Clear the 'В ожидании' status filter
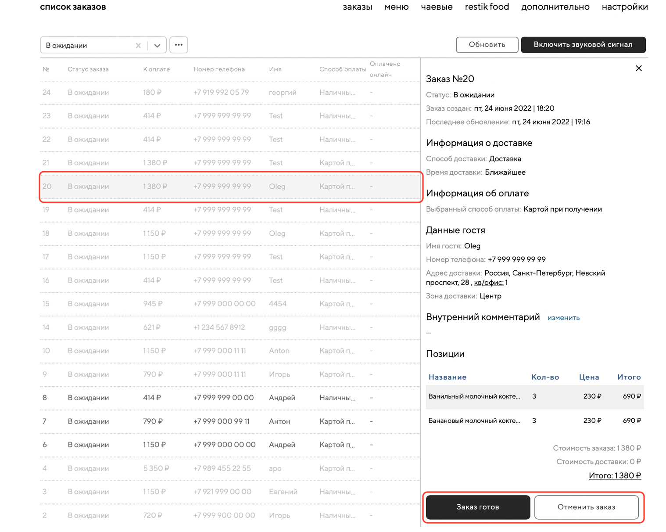Image resolution: width=666 pixels, height=532 pixels. pos(138,45)
